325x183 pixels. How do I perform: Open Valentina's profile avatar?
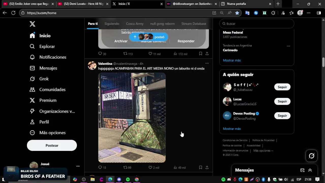(92, 65)
